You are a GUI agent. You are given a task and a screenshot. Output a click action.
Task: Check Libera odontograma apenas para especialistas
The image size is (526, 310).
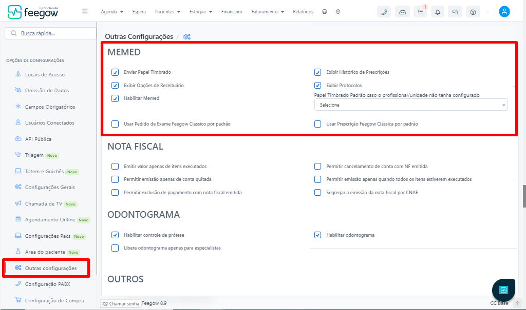(x=115, y=248)
